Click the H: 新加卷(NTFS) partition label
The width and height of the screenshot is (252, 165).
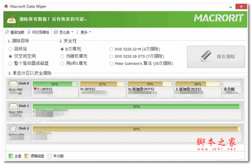tap(141, 89)
